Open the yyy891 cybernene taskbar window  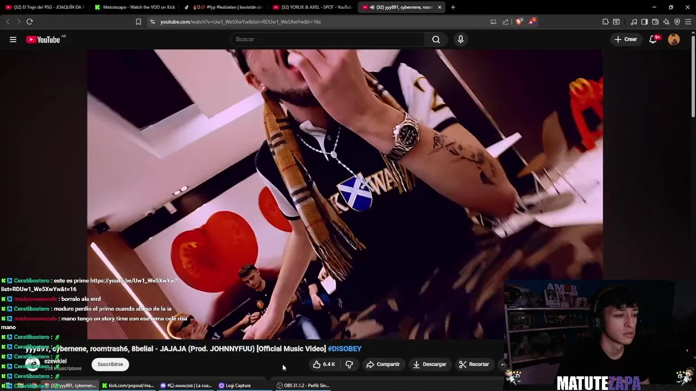pos(70,386)
